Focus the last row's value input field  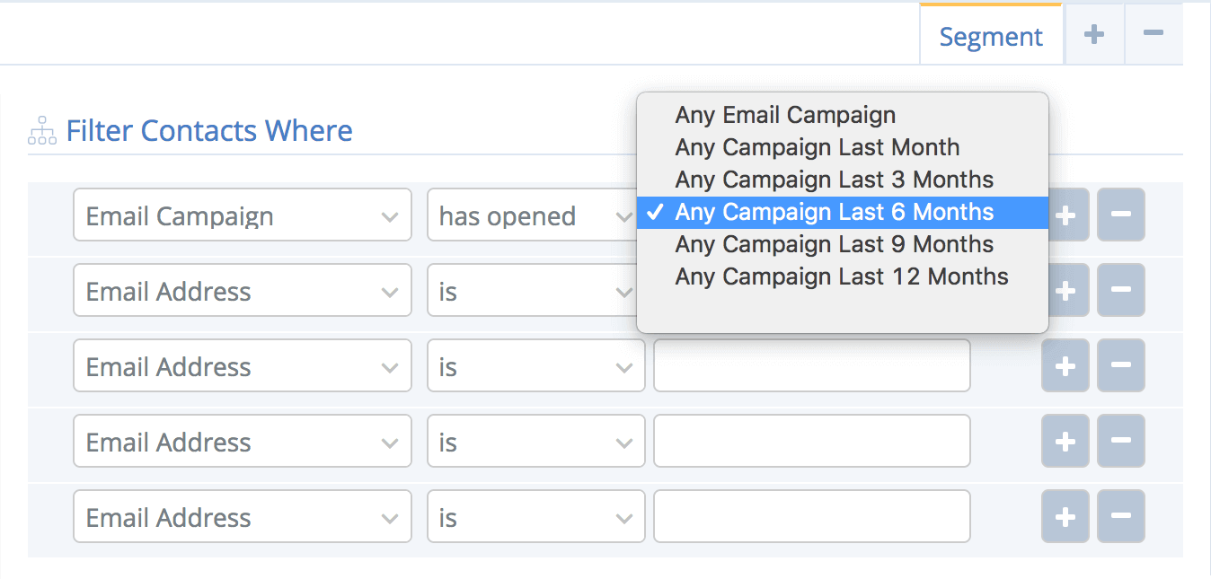click(812, 516)
